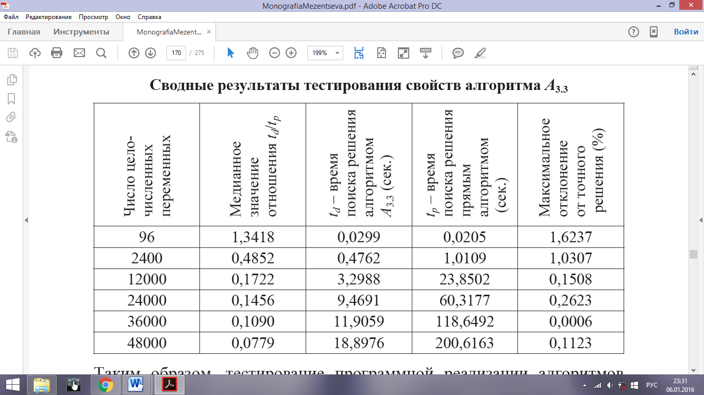Click the help question mark icon

(x=634, y=32)
